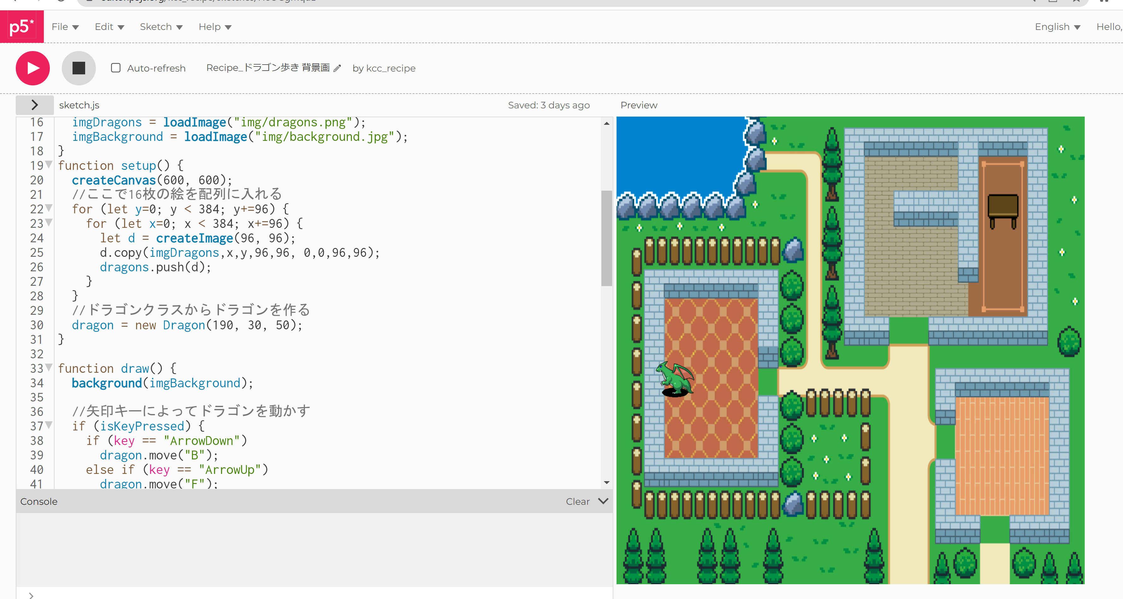Open the Help menu
The image size is (1123, 599).
[x=214, y=27]
